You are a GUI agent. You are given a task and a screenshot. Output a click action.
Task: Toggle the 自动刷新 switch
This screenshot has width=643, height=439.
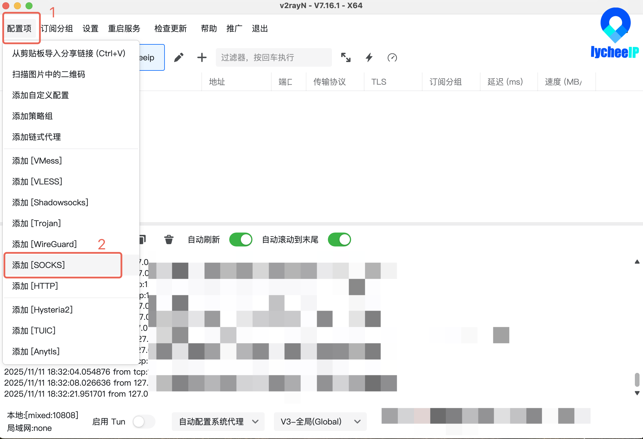(x=241, y=240)
